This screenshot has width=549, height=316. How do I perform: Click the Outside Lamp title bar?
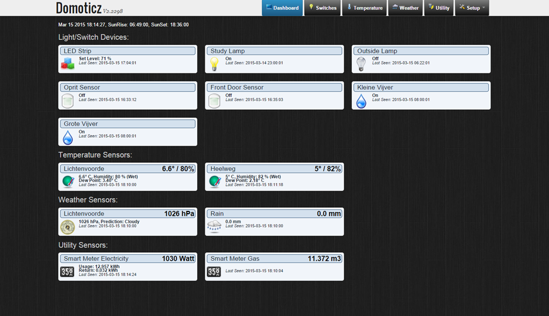(421, 51)
